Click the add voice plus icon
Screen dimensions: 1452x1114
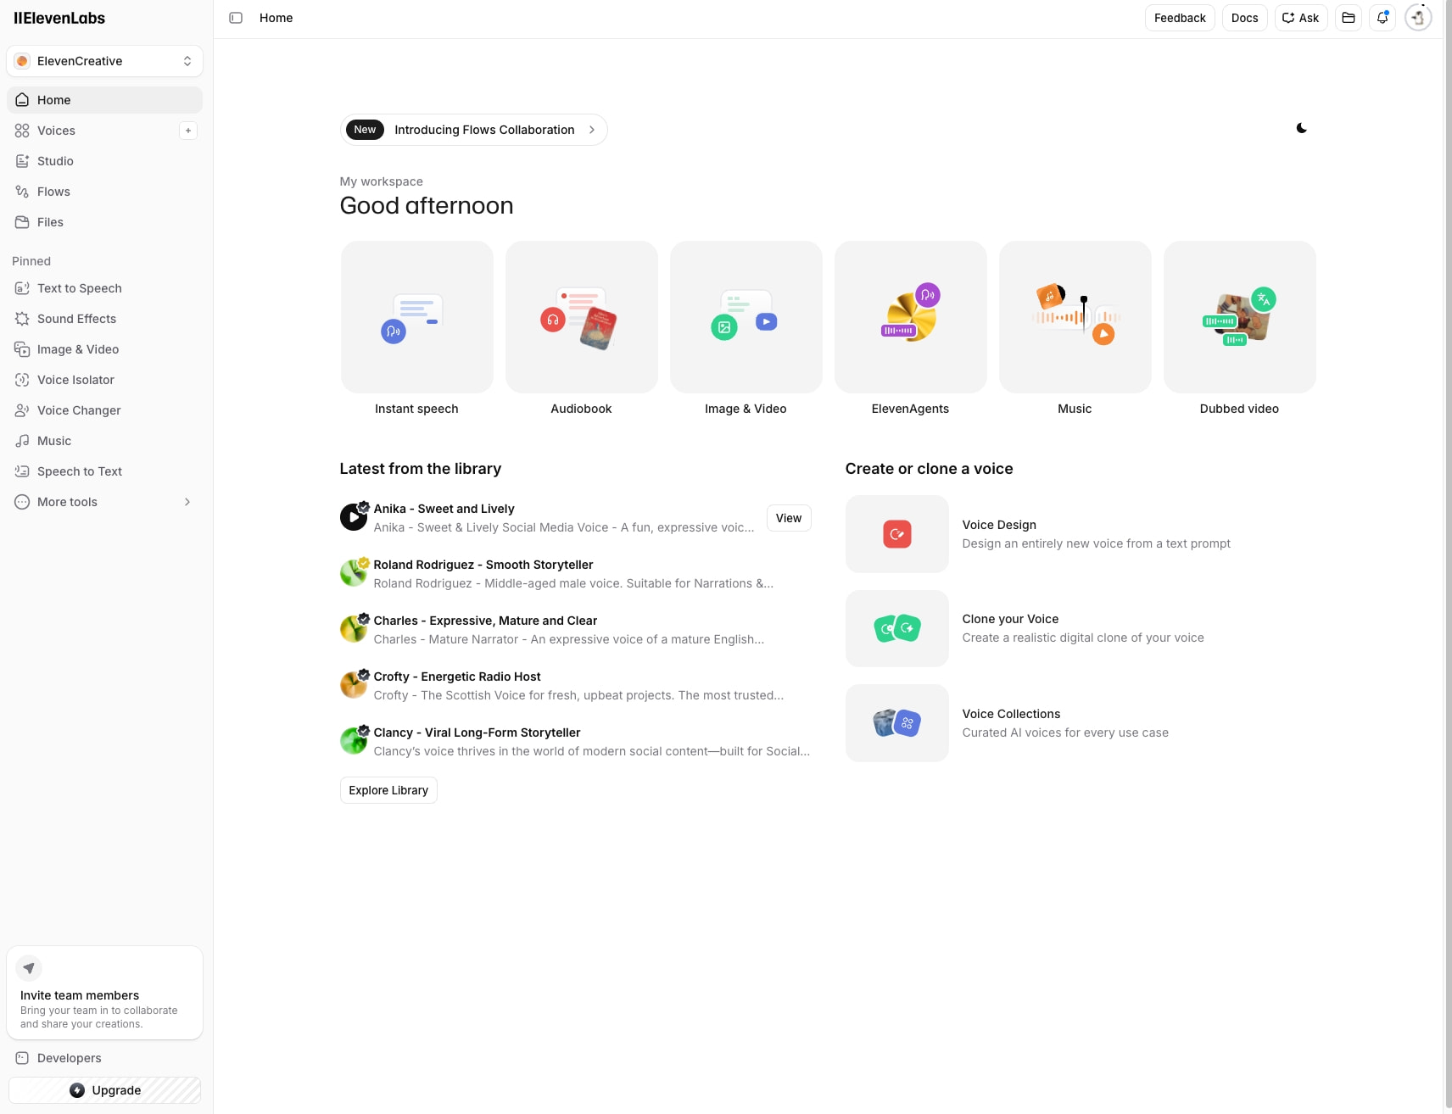point(188,131)
